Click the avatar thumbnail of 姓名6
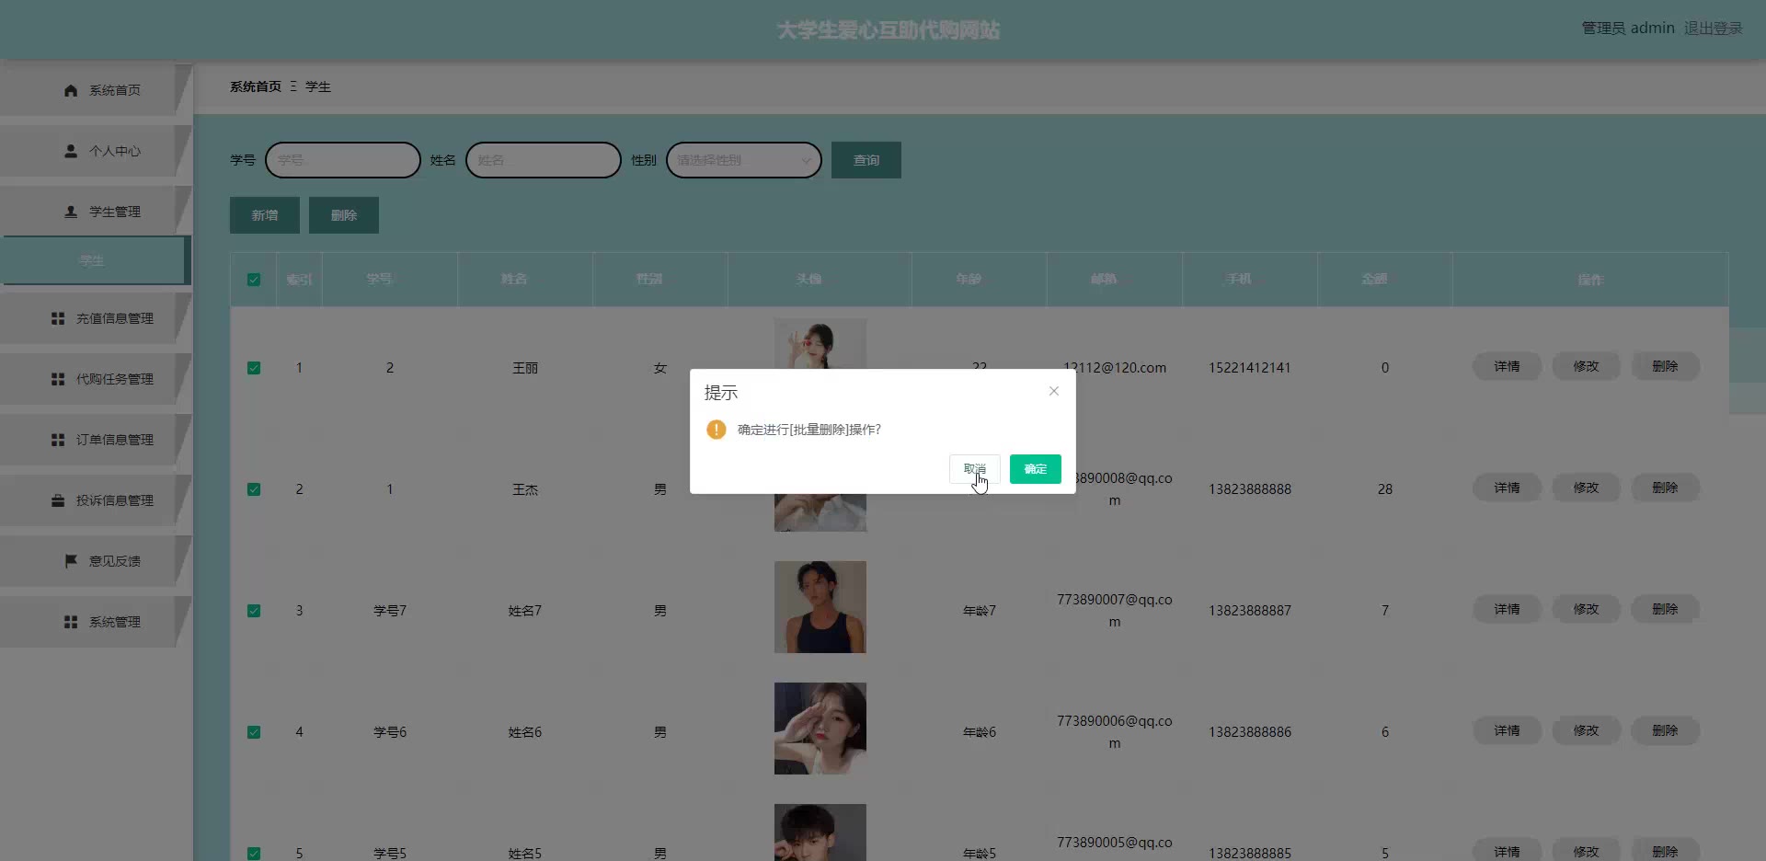 (820, 729)
